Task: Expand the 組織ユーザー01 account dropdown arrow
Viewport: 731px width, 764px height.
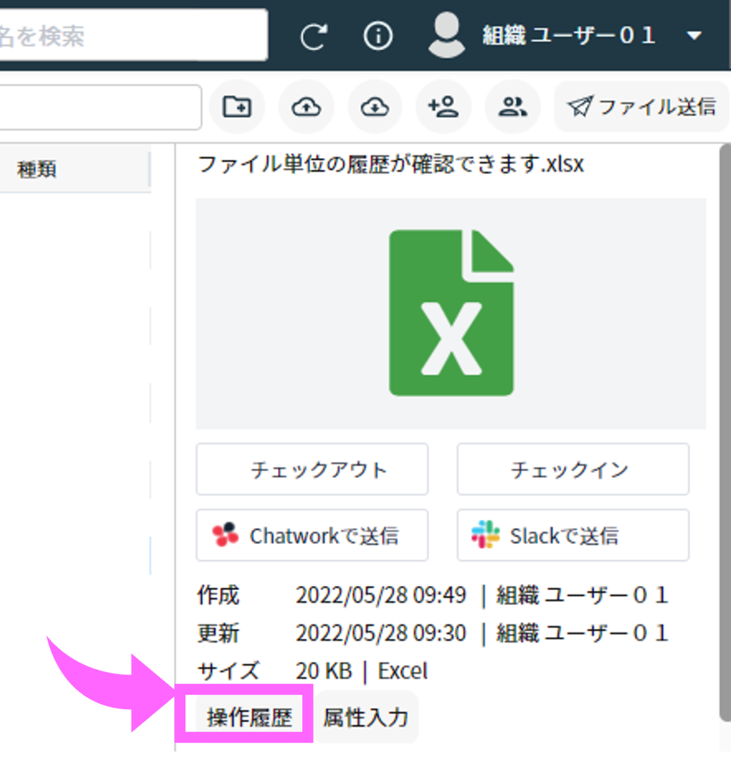Action: 694,36
